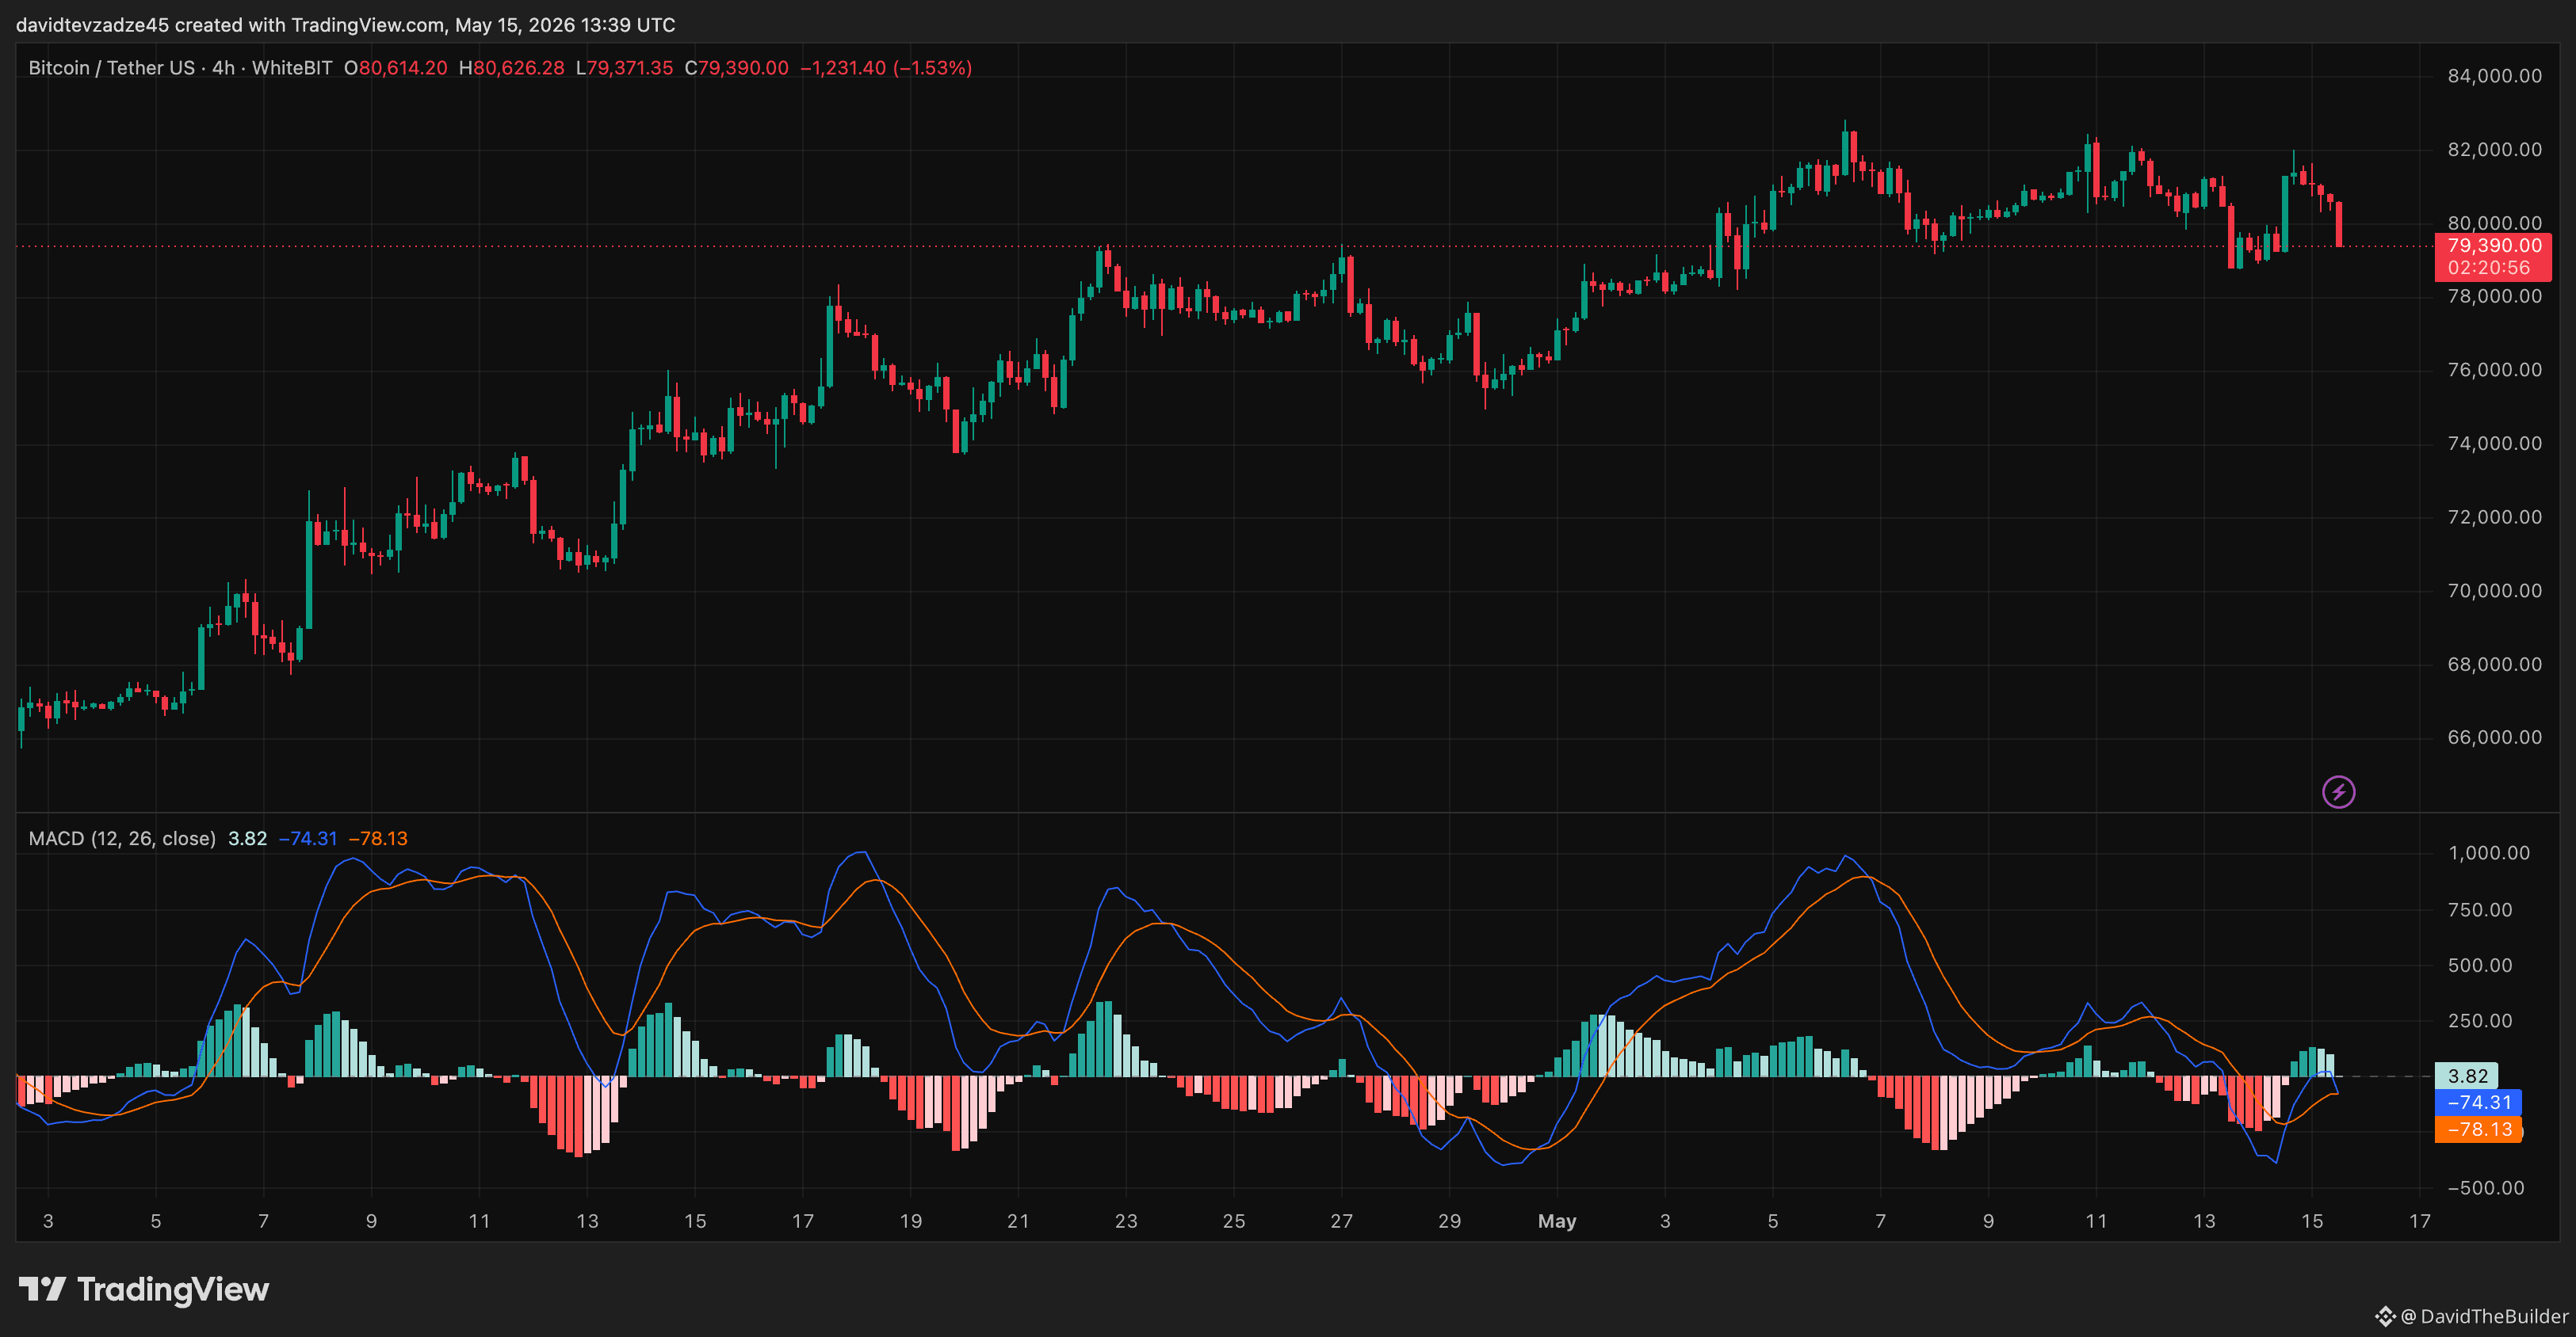
Task: Click the 70,000.00 price axis label
Action: 2494,591
